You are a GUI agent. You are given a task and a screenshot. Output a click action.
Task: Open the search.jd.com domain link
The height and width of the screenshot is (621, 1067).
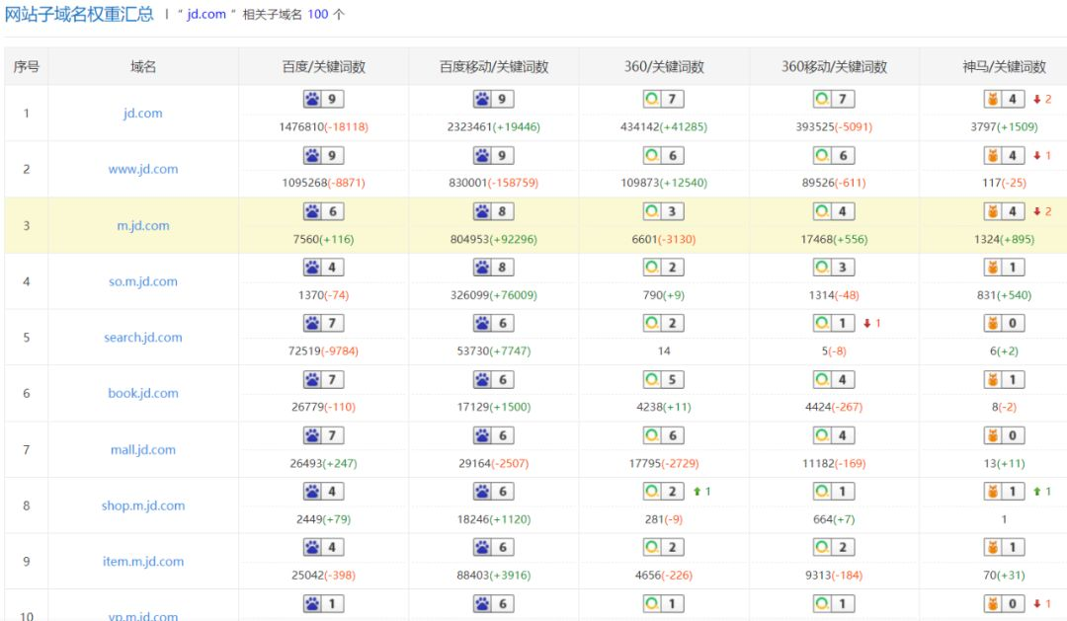tap(143, 338)
